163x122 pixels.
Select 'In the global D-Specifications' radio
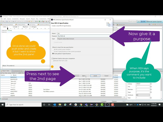[53, 54]
